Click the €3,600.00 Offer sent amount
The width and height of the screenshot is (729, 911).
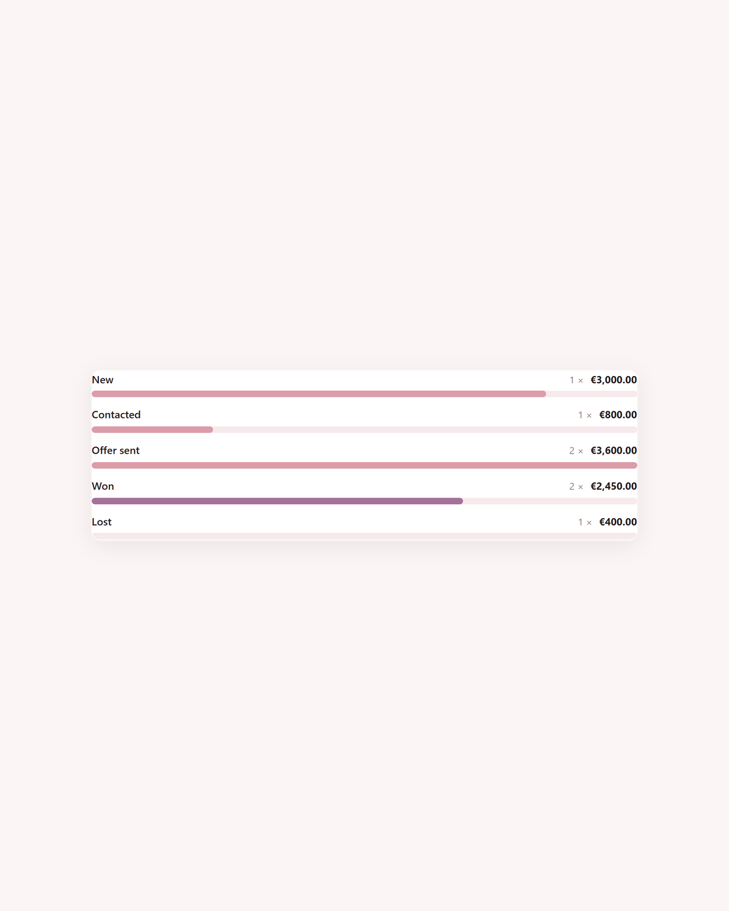(x=614, y=451)
